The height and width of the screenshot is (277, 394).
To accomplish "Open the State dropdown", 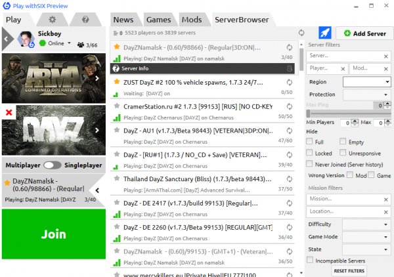I will [367, 249].
